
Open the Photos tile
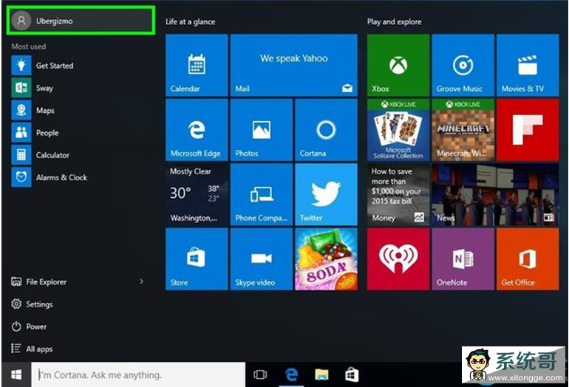262,130
